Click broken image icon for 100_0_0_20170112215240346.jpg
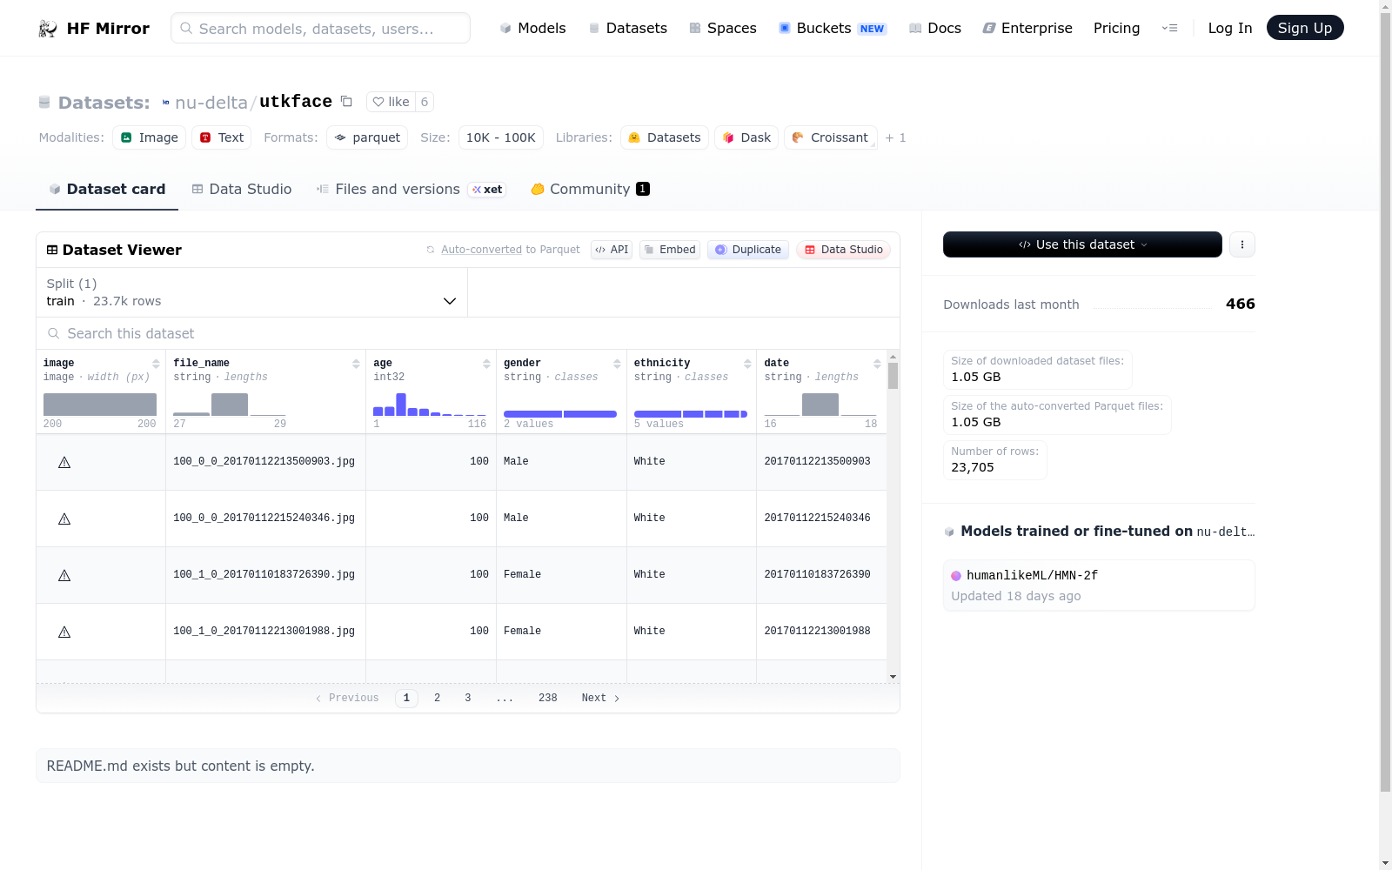The image size is (1392, 870). (64, 519)
